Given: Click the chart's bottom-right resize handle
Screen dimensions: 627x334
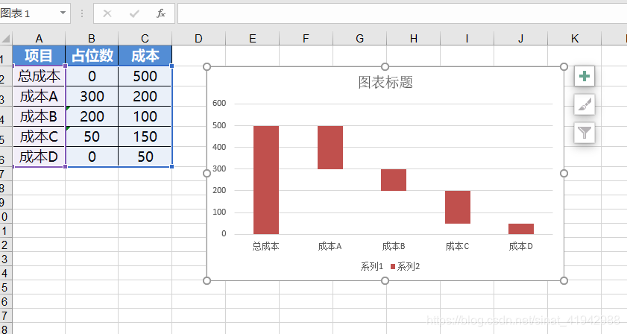Looking at the screenshot, I should tap(564, 281).
